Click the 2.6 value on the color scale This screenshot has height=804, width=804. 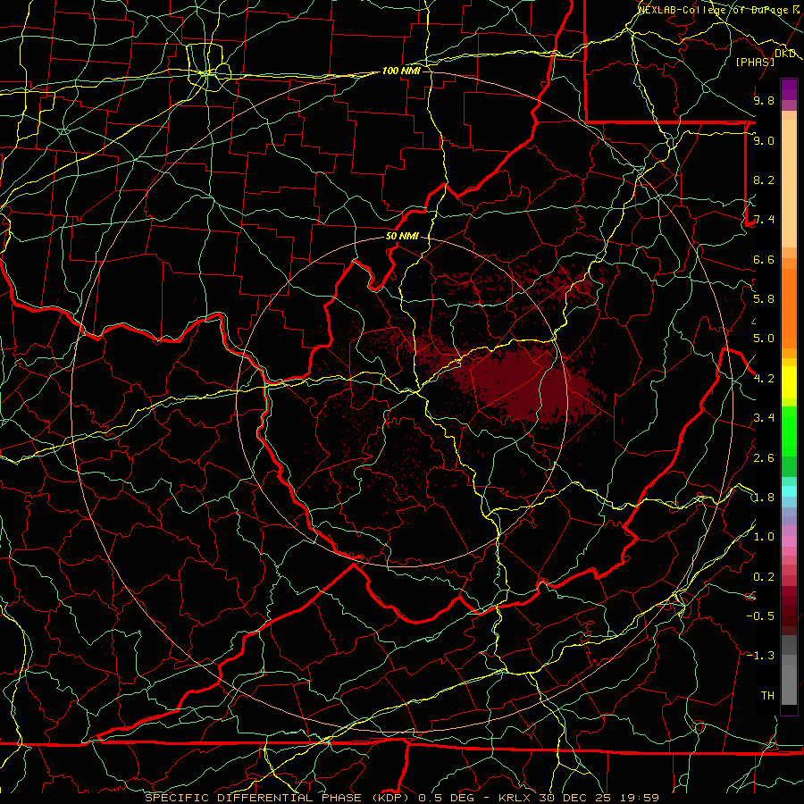pos(764,458)
